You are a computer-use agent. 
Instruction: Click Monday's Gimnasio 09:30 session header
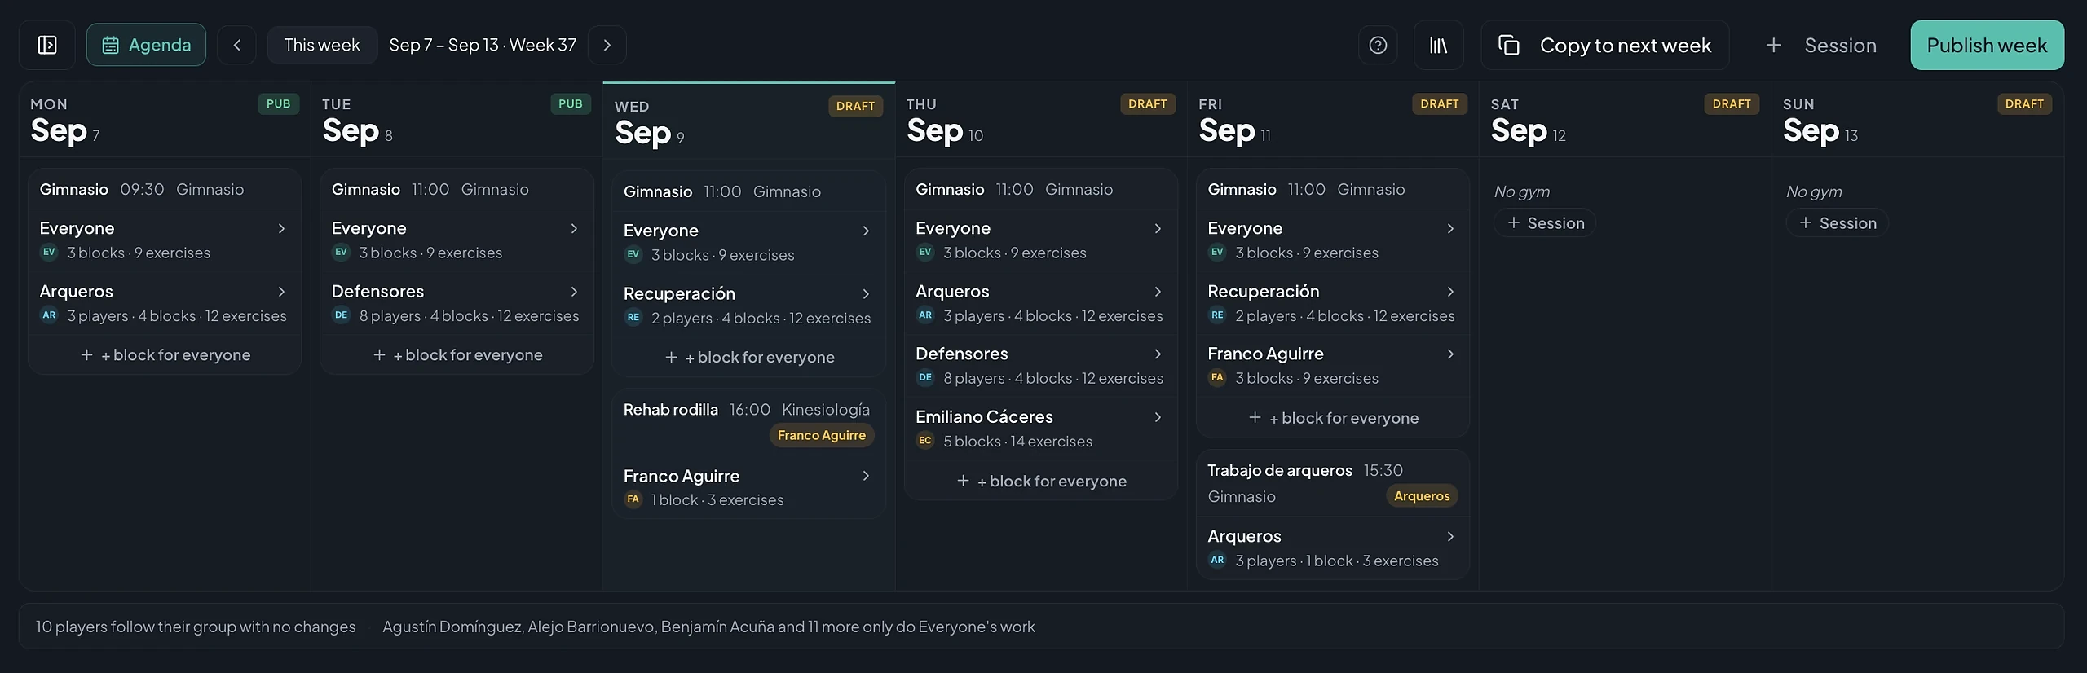[165, 189]
